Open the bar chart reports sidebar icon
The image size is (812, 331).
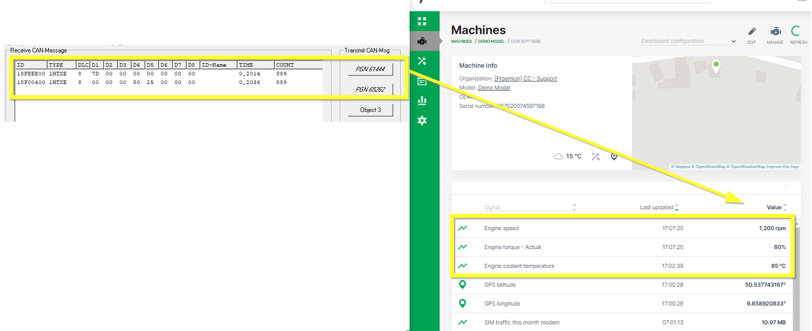pos(422,100)
